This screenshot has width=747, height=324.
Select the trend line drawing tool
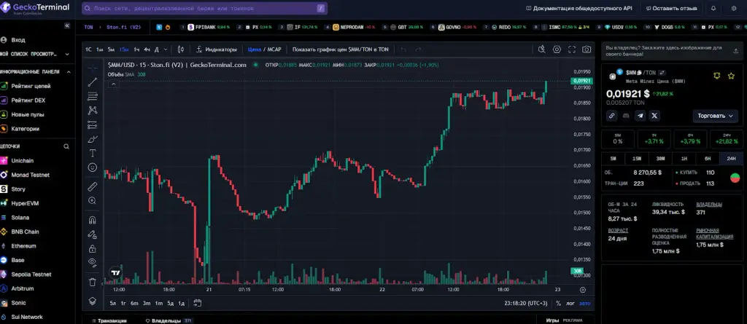[x=93, y=82]
